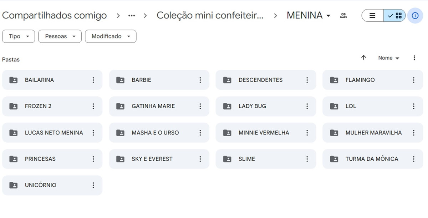Image resolution: width=428 pixels, height=218 pixels.
Task: Open more options for LADY BUG folder
Action: pyautogui.click(x=307, y=106)
